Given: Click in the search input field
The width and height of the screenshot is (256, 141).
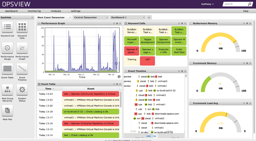Looking at the screenshot, I should pyautogui.click(x=235, y=4).
